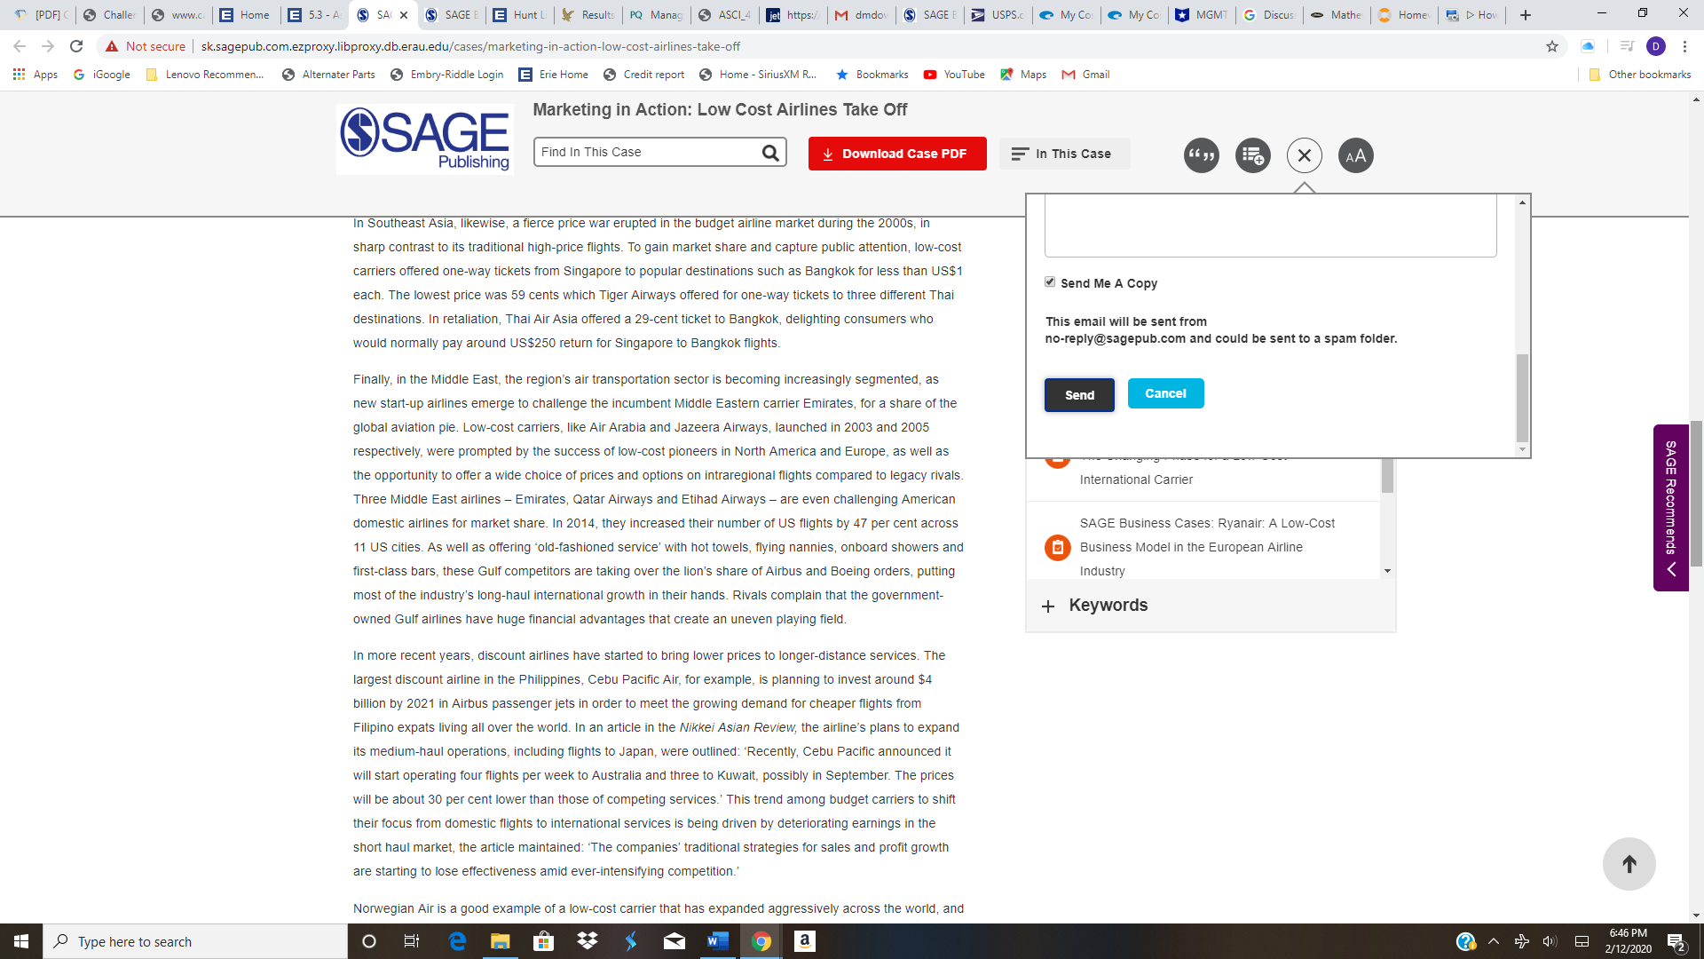The height and width of the screenshot is (959, 1704).
Task: Focus the Find In This Case field
Action: 646,153
